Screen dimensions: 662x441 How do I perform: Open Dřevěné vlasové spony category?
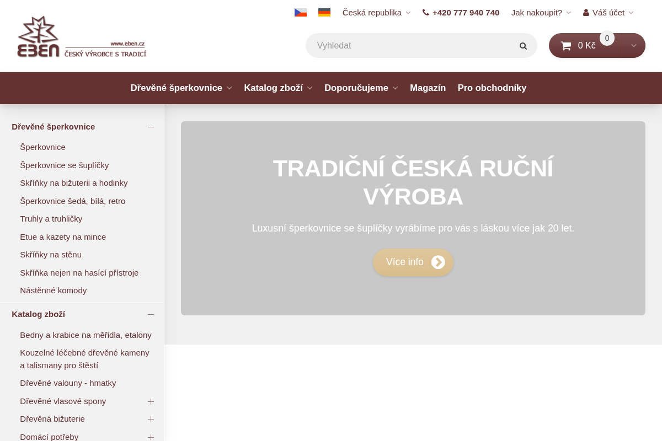pos(63,401)
